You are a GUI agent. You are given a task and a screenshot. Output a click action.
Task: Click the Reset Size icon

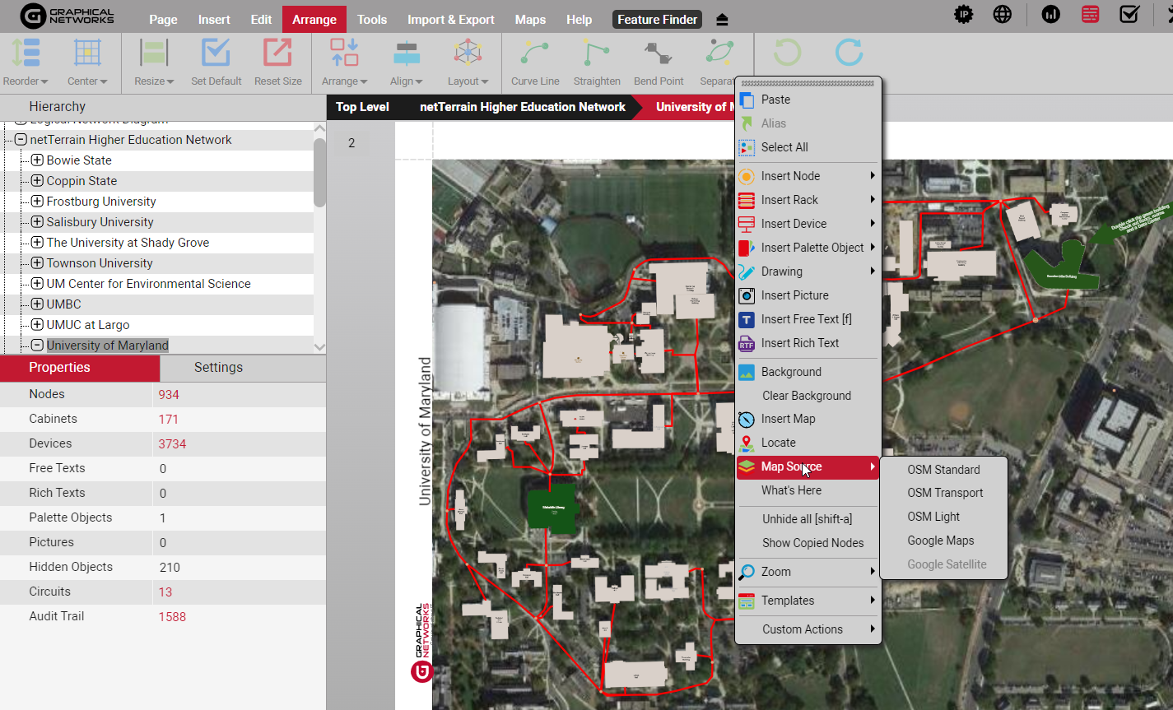pos(277,54)
